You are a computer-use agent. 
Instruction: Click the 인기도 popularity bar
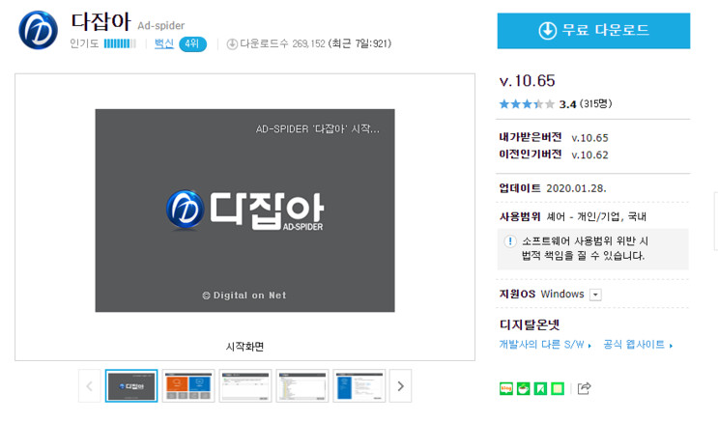point(120,43)
